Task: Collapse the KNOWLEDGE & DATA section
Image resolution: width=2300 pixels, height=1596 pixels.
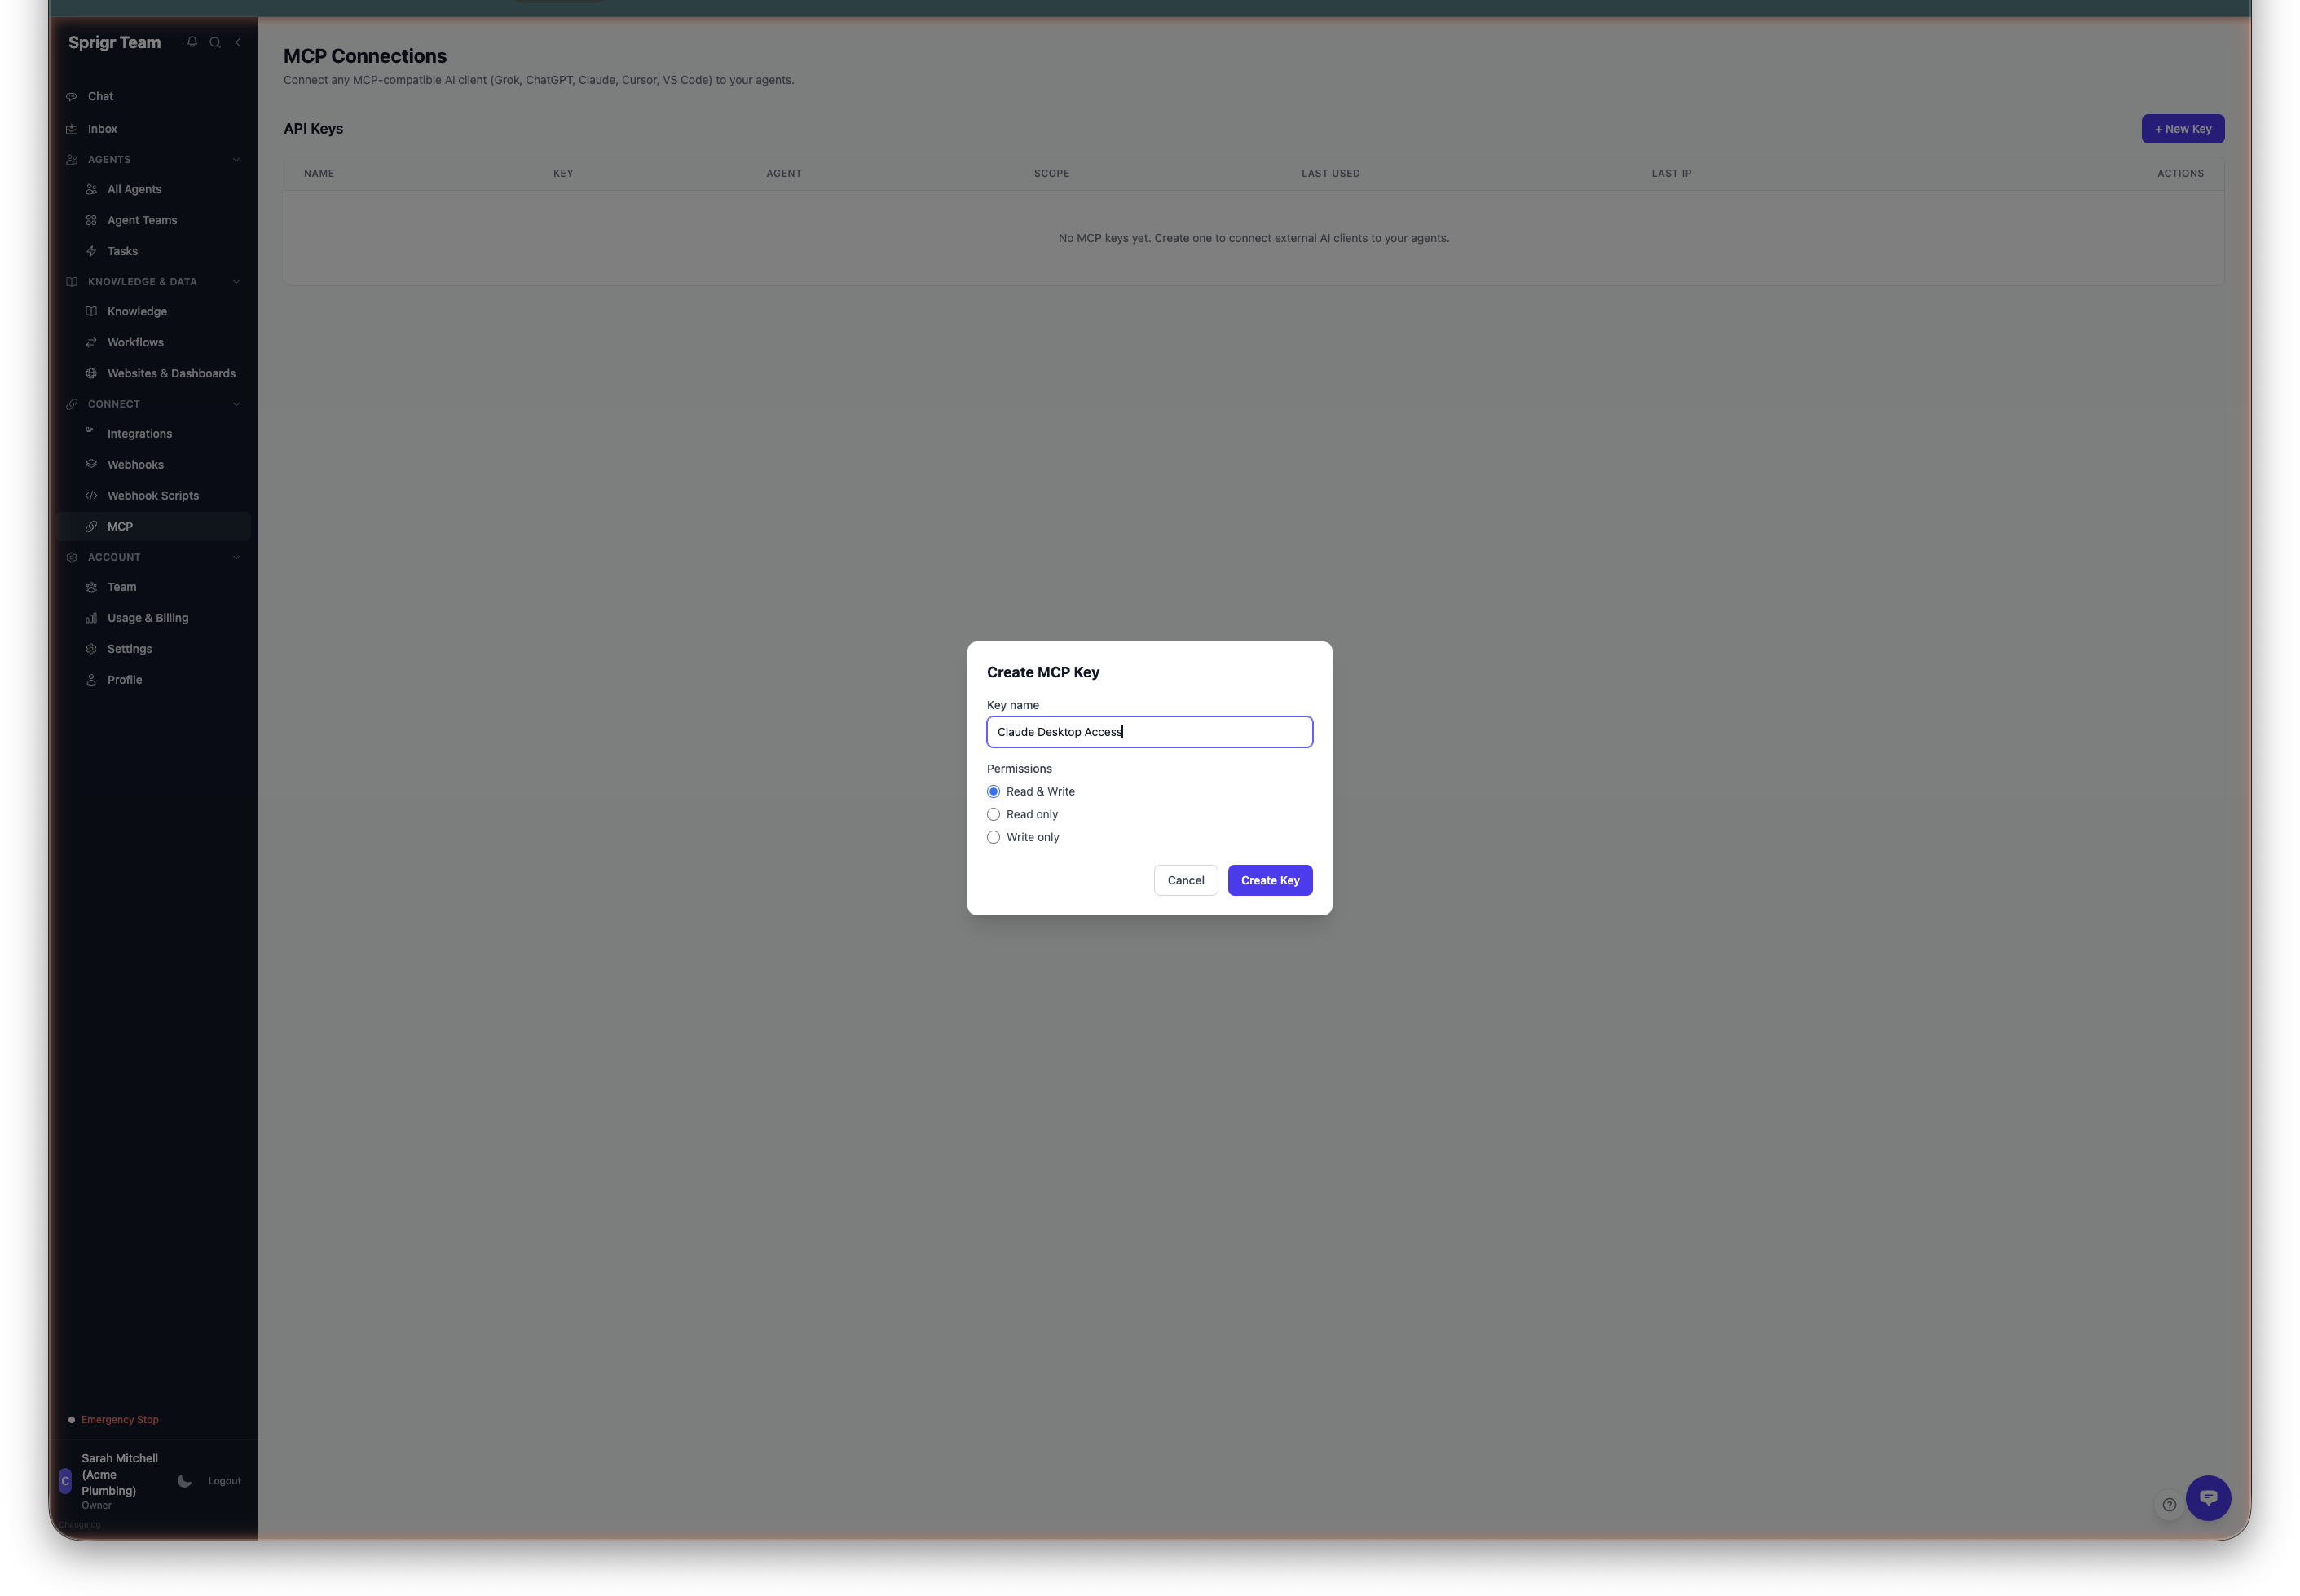Action: click(x=236, y=281)
